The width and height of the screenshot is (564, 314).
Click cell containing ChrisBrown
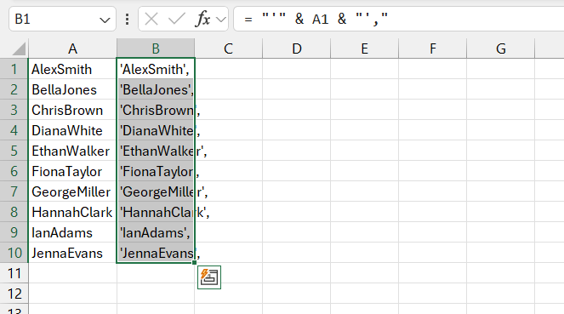72,110
